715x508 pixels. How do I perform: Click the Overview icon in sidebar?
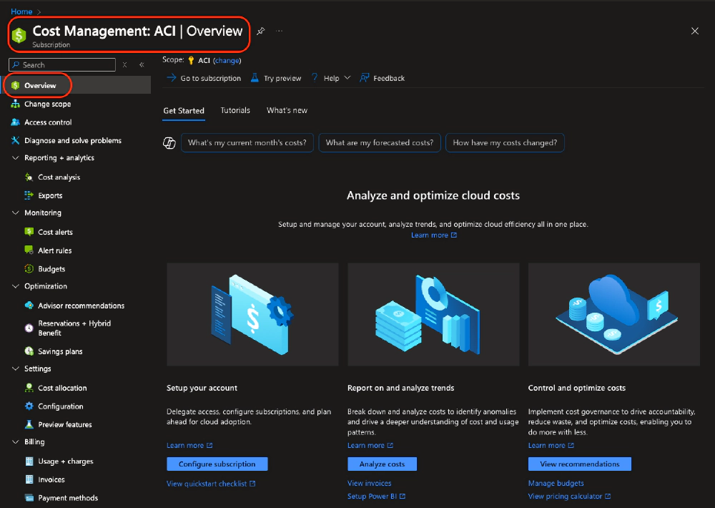click(x=16, y=85)
